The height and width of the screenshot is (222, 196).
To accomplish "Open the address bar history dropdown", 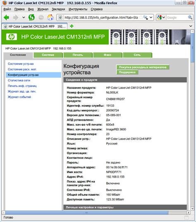I will [151, 17].
